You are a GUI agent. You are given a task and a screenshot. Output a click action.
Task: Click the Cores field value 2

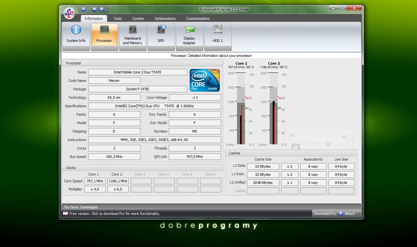pyautogui.click(x=114, y=148)
